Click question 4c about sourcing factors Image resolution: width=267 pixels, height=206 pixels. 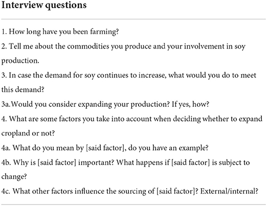[x=130, y=191]
